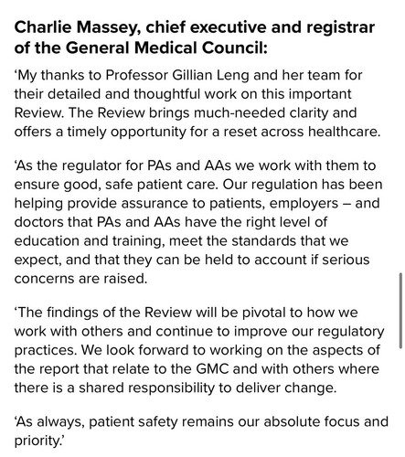The height and width of the screenshot is (457, 405).
Task: Click the text 'We look forward to working'
Action: pyautogui.click(x=171, y=350)
